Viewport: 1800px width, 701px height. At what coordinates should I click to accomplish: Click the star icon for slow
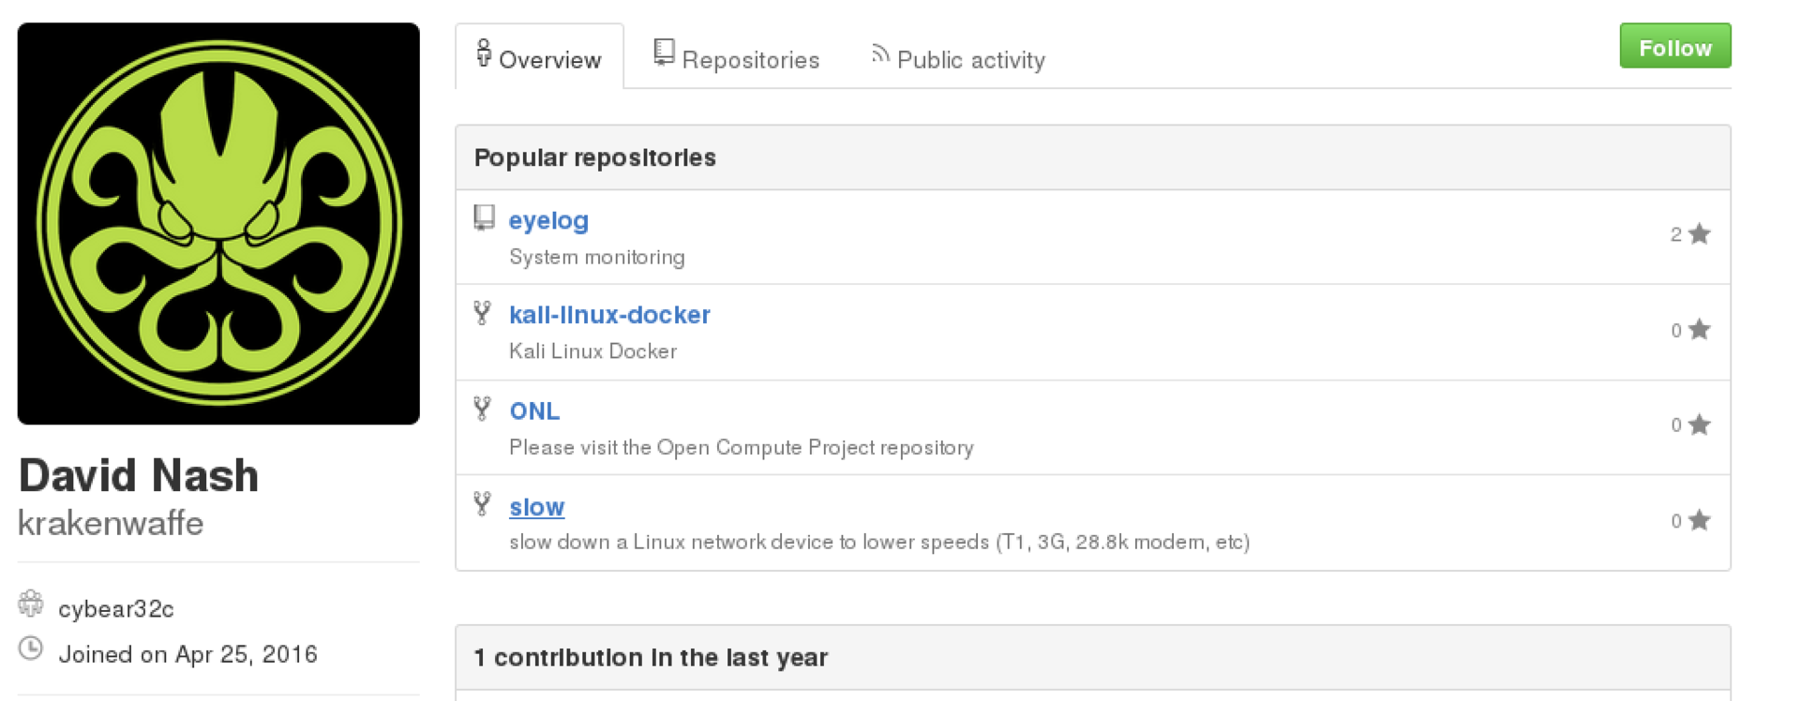click(1699, 521)
